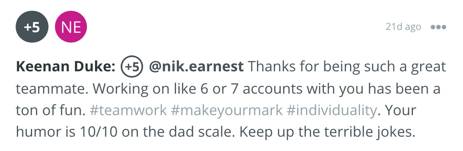Open the @nik.earnest mention
This screenshot has width=463, height=151.
[196, 67]
